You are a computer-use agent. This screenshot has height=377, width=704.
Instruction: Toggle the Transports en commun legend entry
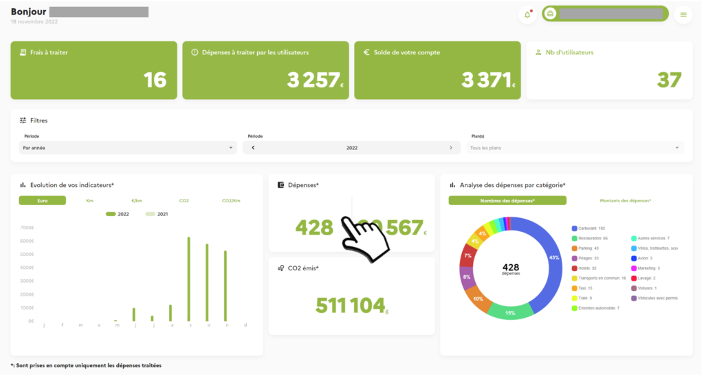[599, 278]
